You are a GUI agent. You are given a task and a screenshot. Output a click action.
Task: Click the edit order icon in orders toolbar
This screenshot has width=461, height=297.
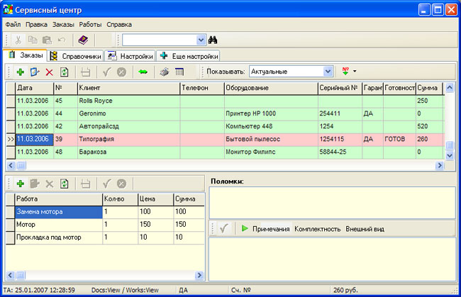35,72
